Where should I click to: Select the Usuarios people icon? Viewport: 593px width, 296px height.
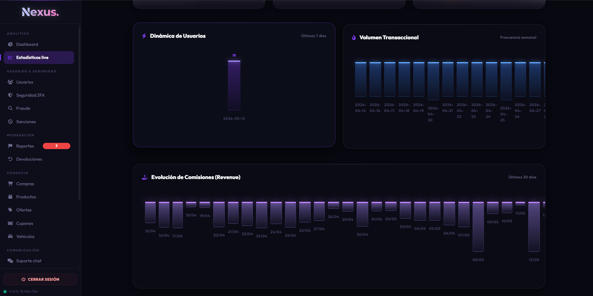(10, 82)
